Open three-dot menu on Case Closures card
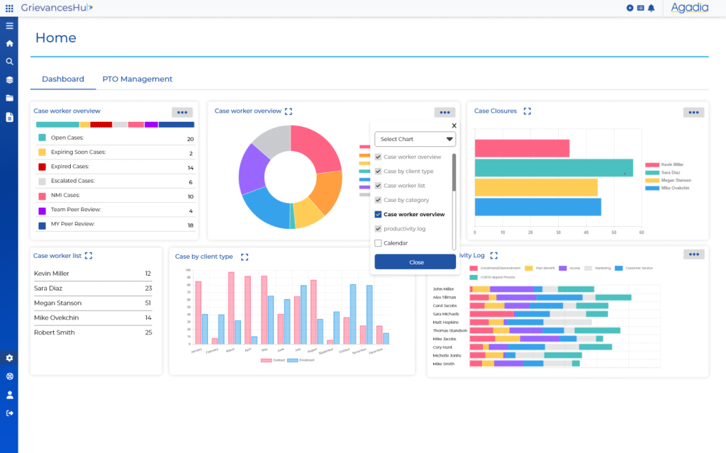The width and height of the screenshot is (726, 453). coord(693,112)
